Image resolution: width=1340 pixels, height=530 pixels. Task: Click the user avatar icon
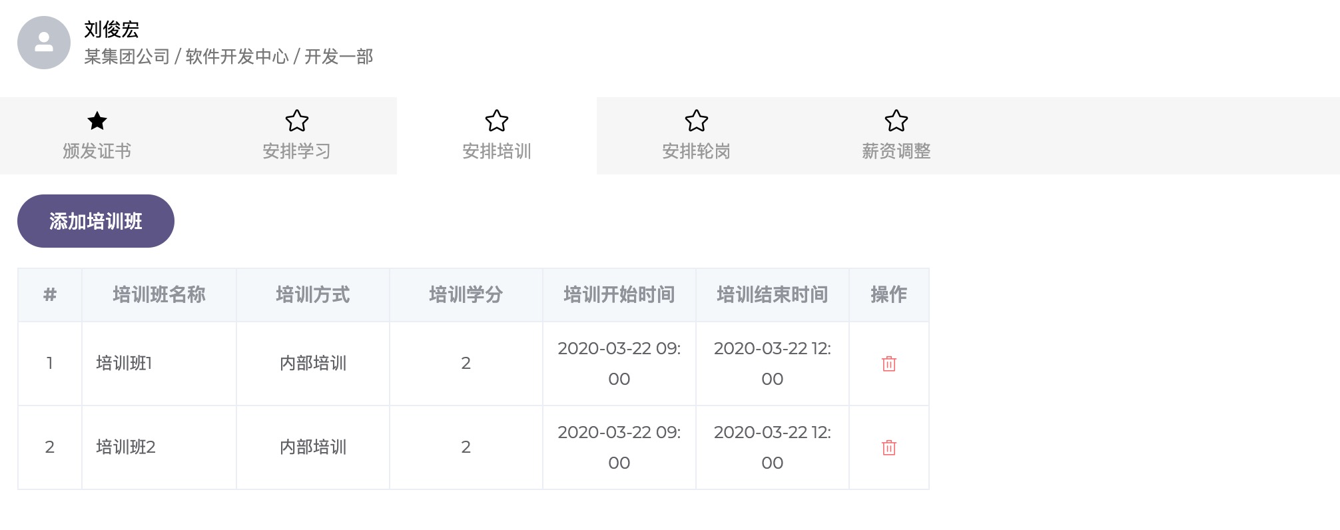[44, 43]
